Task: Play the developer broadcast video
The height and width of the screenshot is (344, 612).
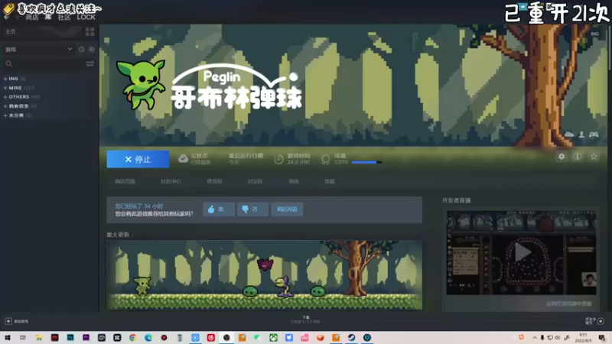Action: [x=522, y=253]
